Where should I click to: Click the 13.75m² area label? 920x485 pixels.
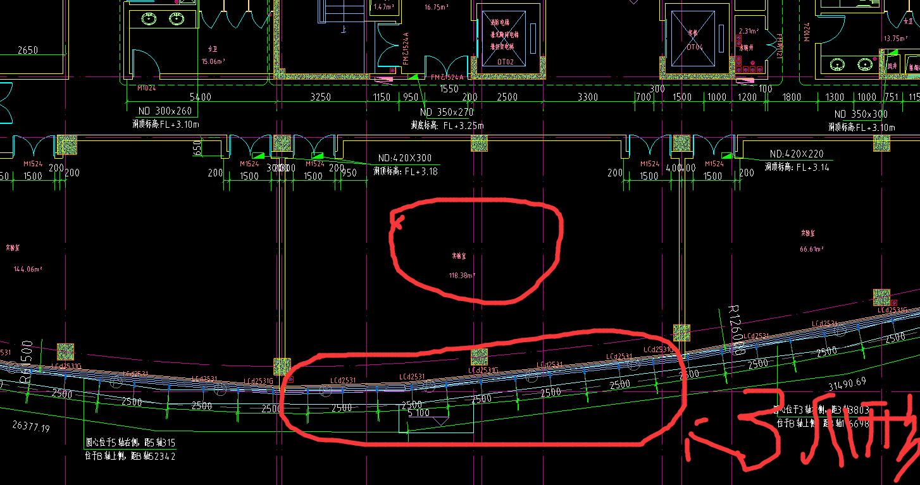(x=895, y=38)
